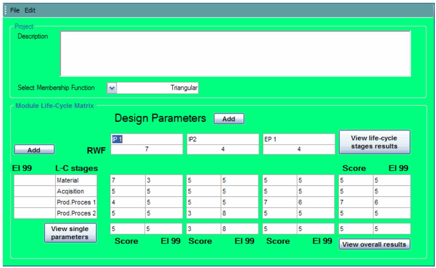Expand the Membership Function dropdown arrow
Viewport: 436px width, 268px height.
tap(112, 88)
